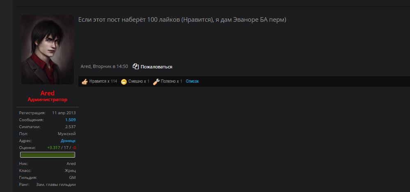This screenshot has width=410, height=192.
Task: Click the wrench Полезно icon
Action: click(156, 81)
